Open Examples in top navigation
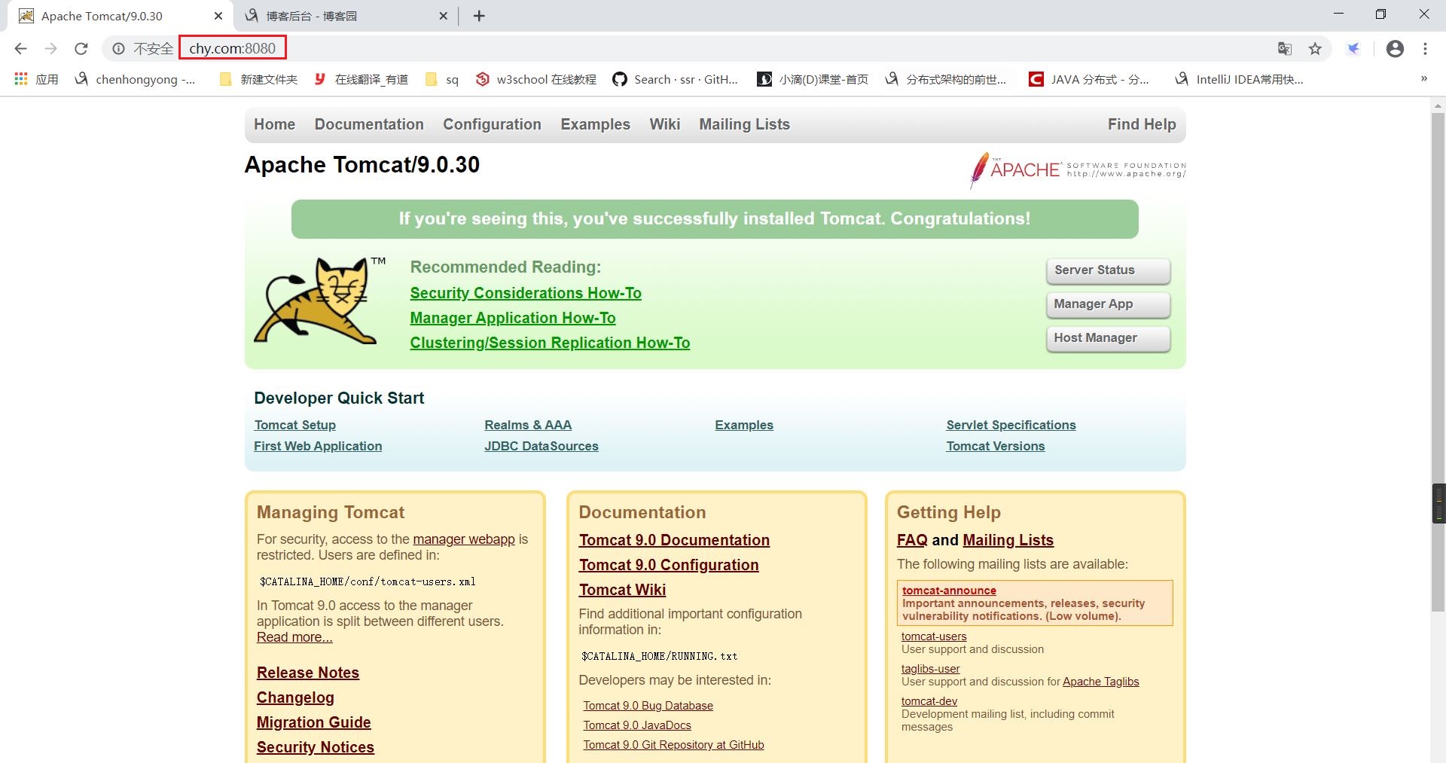 [595, 124]
